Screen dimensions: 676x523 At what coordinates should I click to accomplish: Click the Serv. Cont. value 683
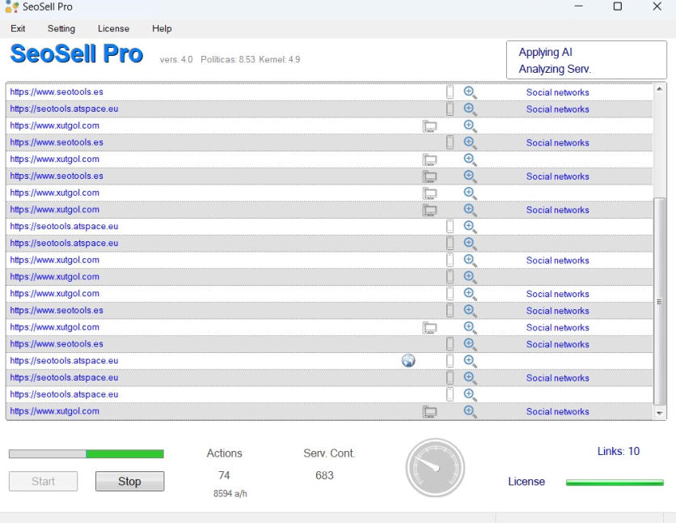324,475
